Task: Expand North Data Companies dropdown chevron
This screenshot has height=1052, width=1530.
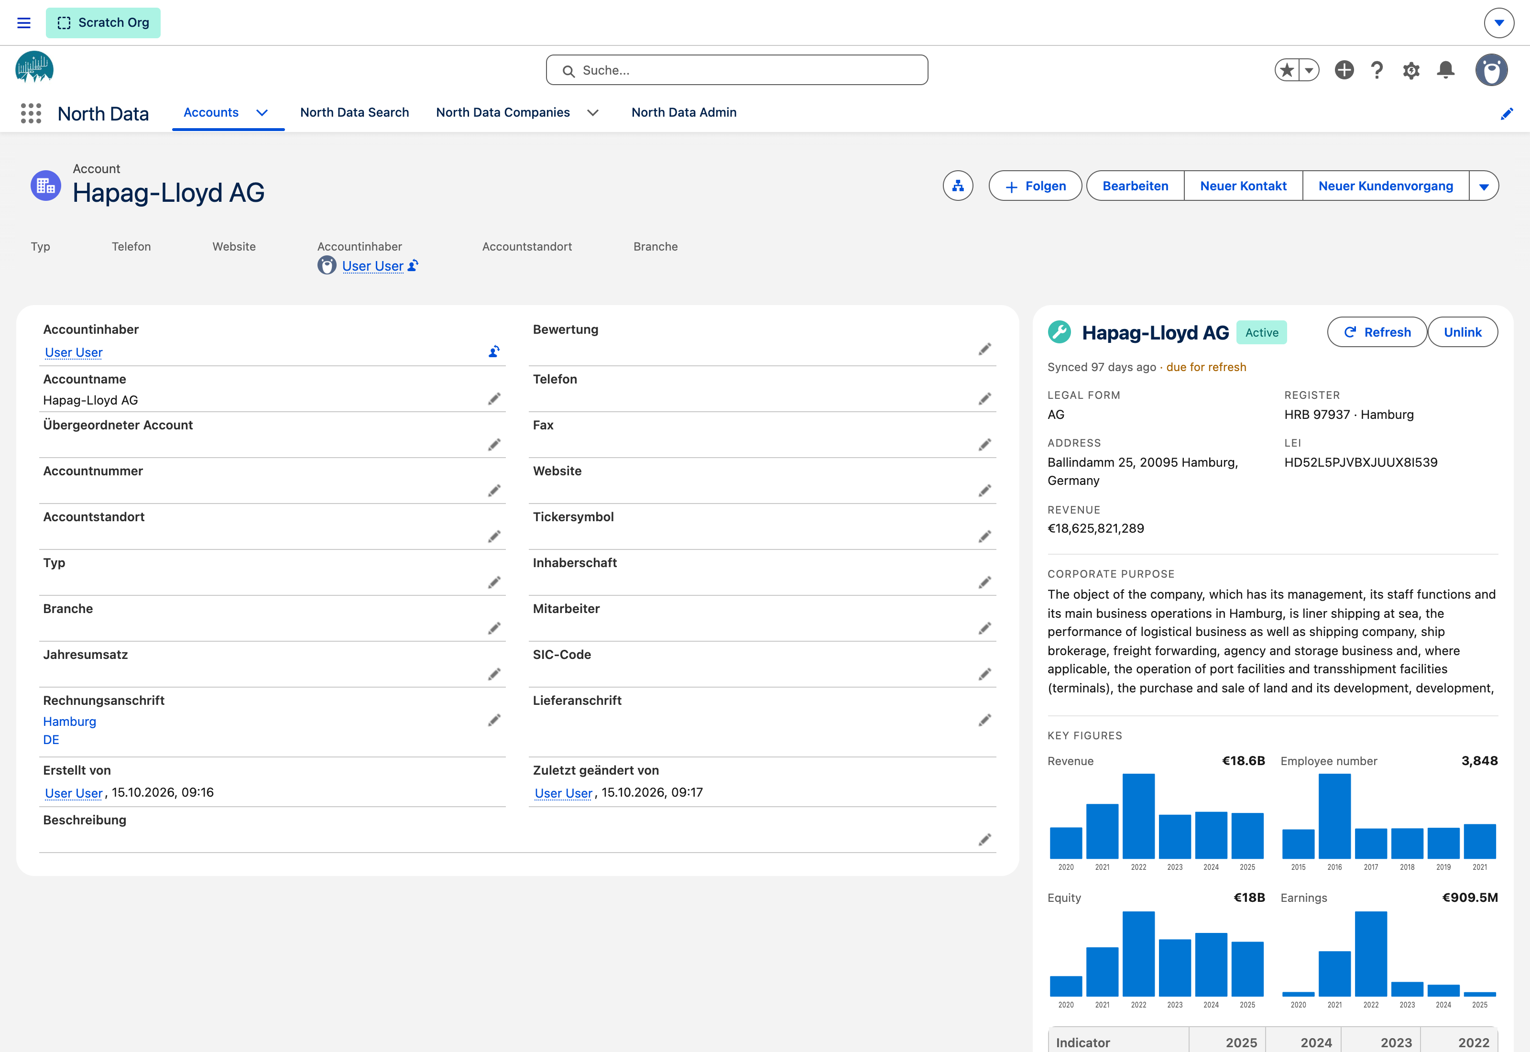Action: pos(593,113)
